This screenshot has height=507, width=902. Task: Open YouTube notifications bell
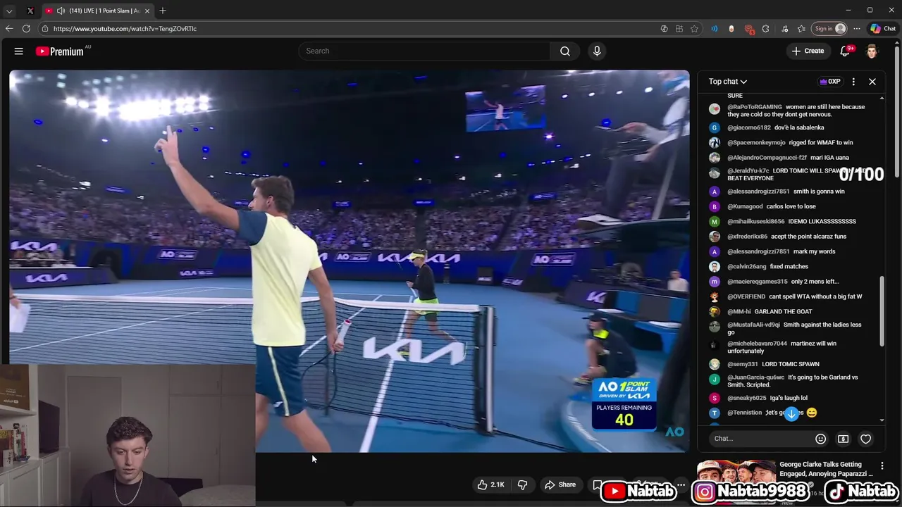[845, 51]
